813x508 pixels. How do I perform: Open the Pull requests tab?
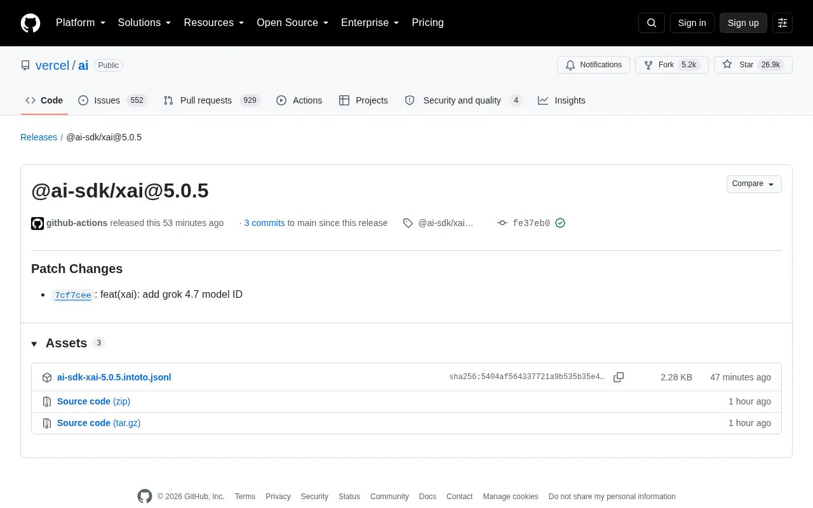coord(212,100)
